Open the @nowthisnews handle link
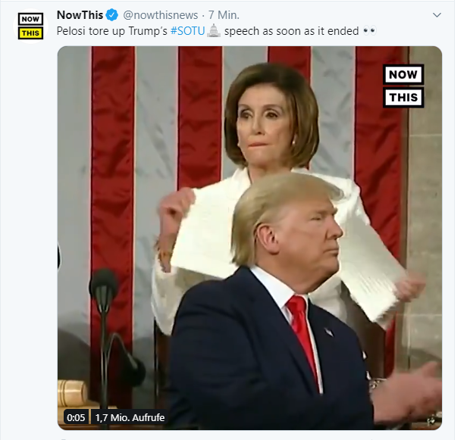Viewport: 470px width, 440px height. pyautogui.click(x=161, y=15)
